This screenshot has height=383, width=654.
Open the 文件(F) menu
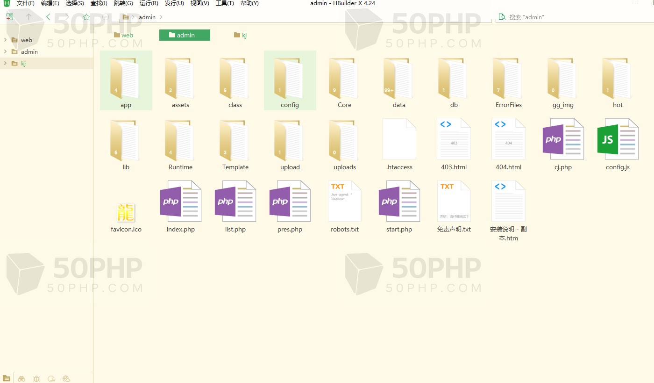(x=25, y=3)
